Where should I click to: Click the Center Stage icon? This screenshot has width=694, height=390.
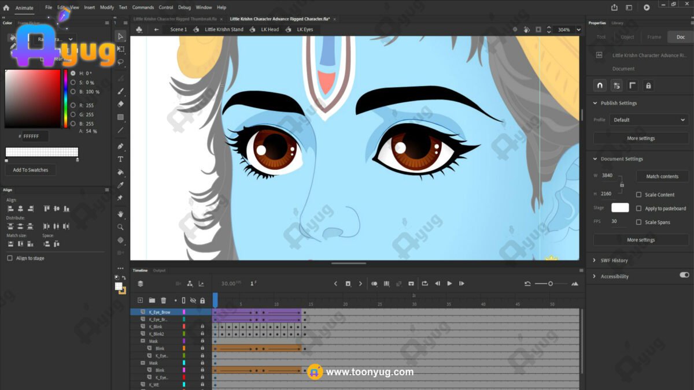515,29
